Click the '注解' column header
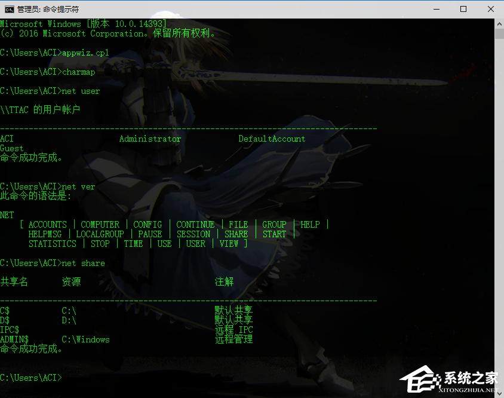Image resolution: width=504 pixels, height=398 pixels. pyautogui.click(x=224, y=282)
